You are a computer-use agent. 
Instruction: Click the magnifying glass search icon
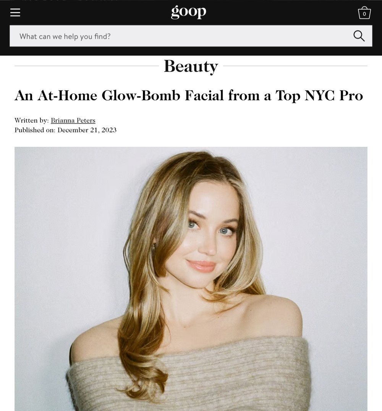[359, 36]
